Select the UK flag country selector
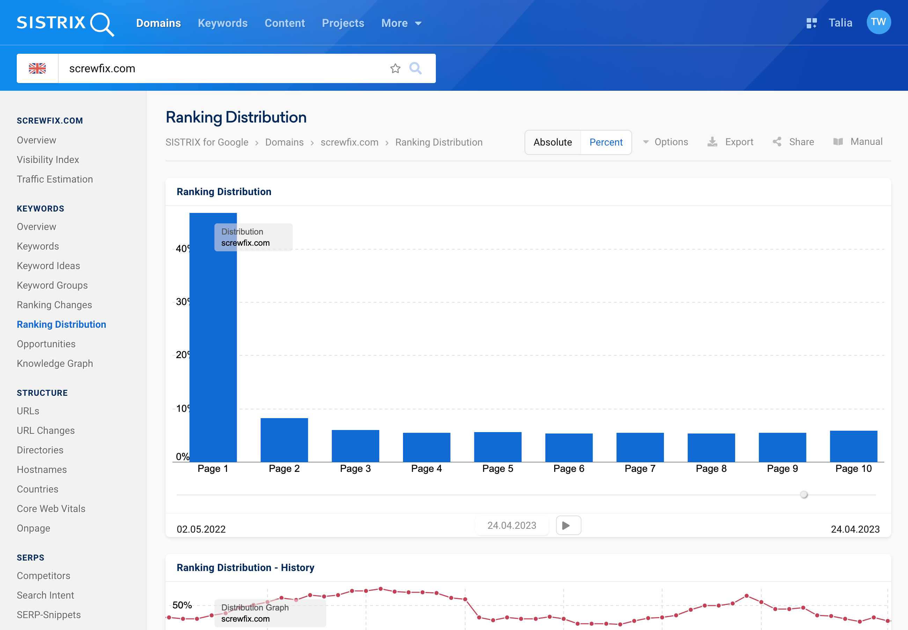This screenshot has height=630, width=908. point(37,68)
